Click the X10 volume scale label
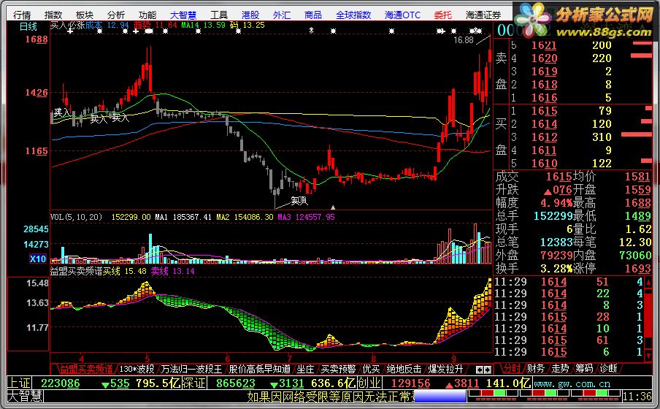This screenshot has width=660, height=409. pos(38,259)
